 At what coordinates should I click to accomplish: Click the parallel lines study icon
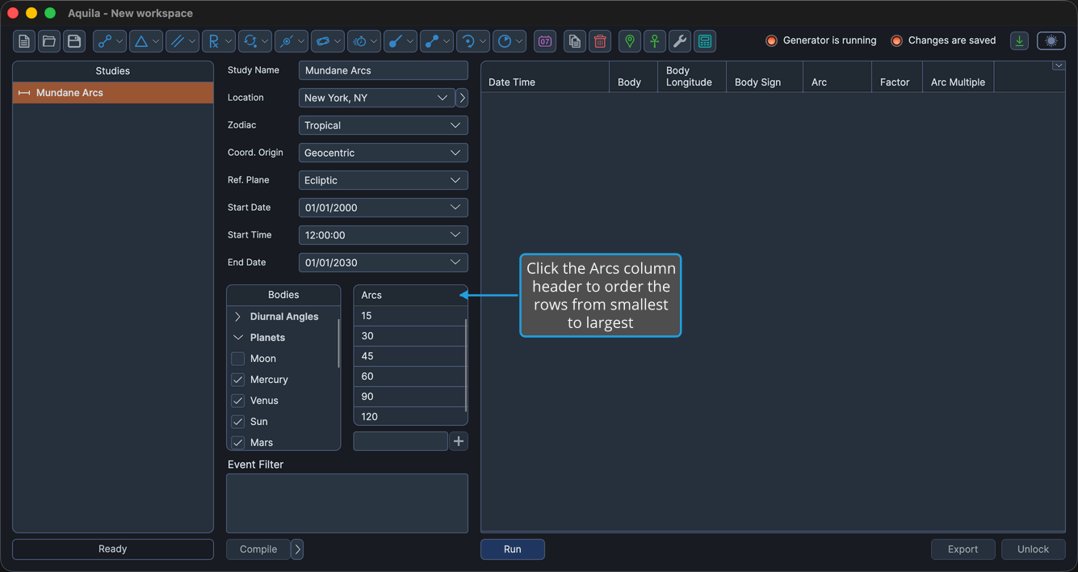(178, 41)
